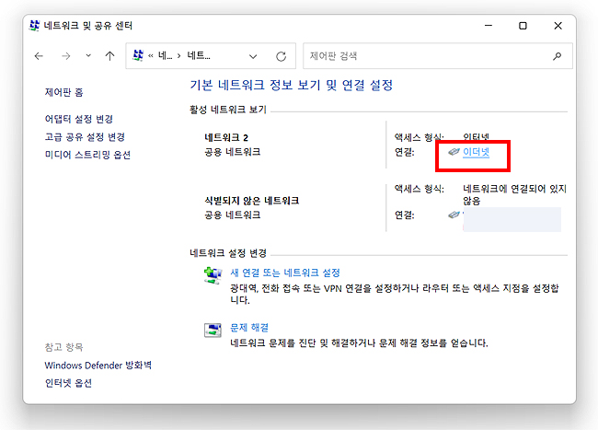This screenshot has height=430, width=598.
Task: Expand the address bar history dropdown
Action: click(253, 56)
